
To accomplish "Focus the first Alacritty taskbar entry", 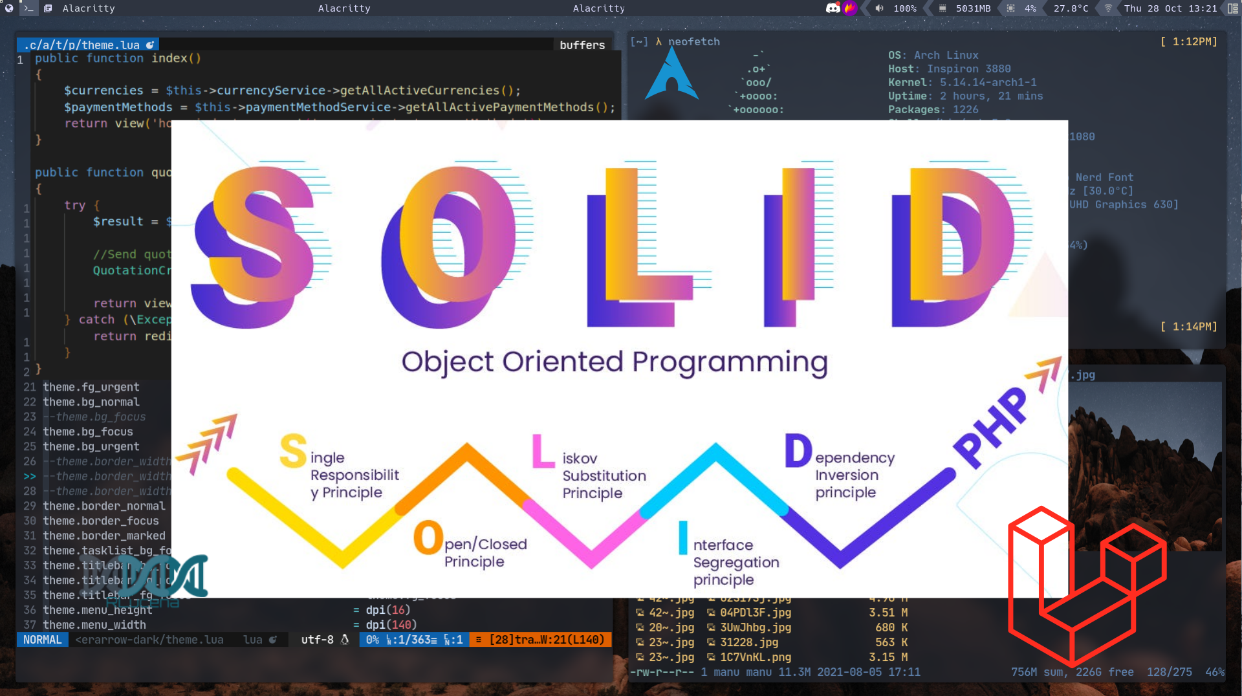I will [x=89, y=8].
